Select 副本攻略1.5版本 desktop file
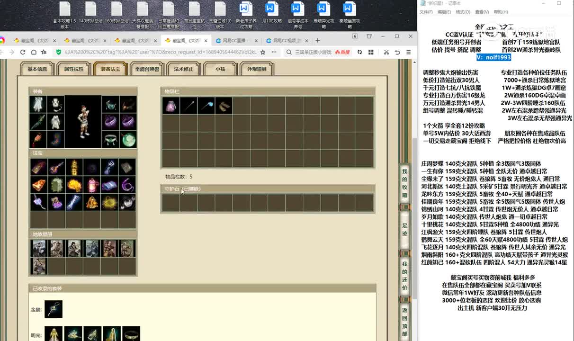 [65, 15]
